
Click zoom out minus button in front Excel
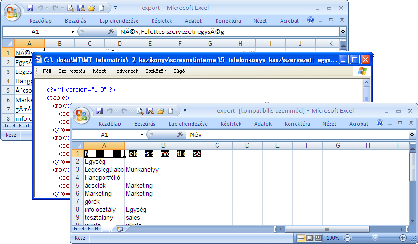point(347,237)
